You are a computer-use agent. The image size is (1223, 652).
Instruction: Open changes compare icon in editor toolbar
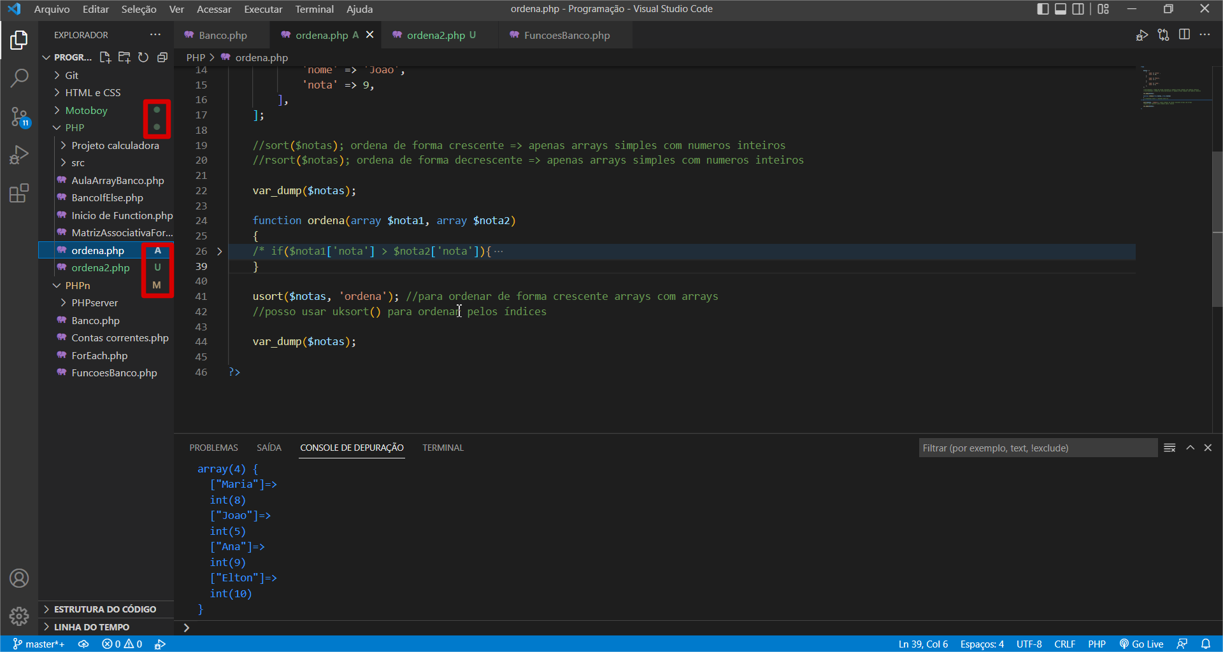pyautogui.click(x=1163, y=35)
